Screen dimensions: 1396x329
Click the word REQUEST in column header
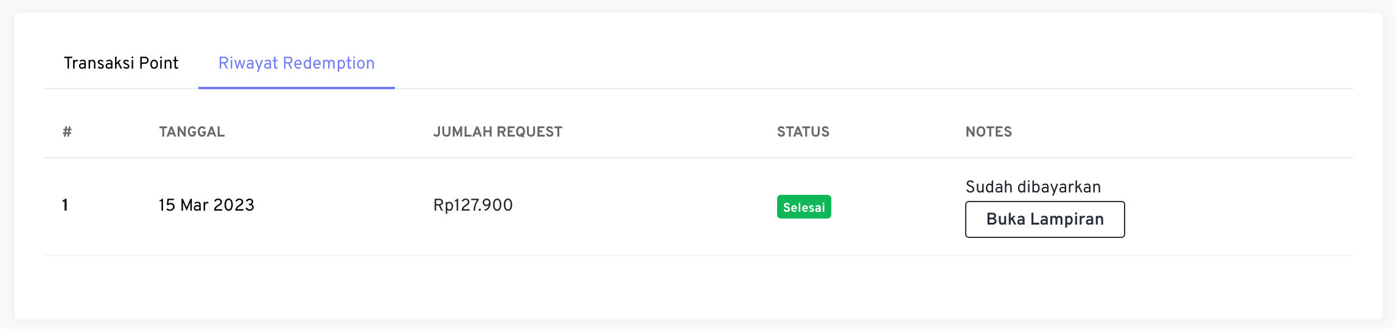click(529, 132)
